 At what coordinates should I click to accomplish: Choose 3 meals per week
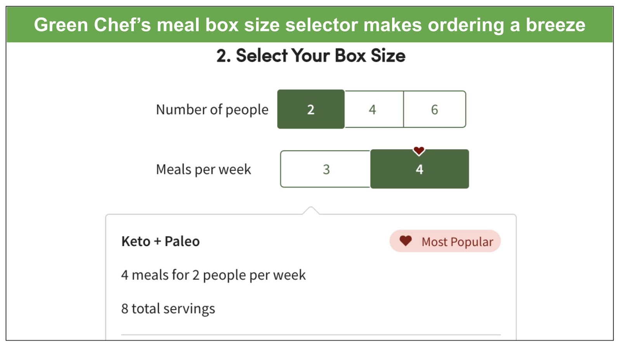(x=326, y=169)
